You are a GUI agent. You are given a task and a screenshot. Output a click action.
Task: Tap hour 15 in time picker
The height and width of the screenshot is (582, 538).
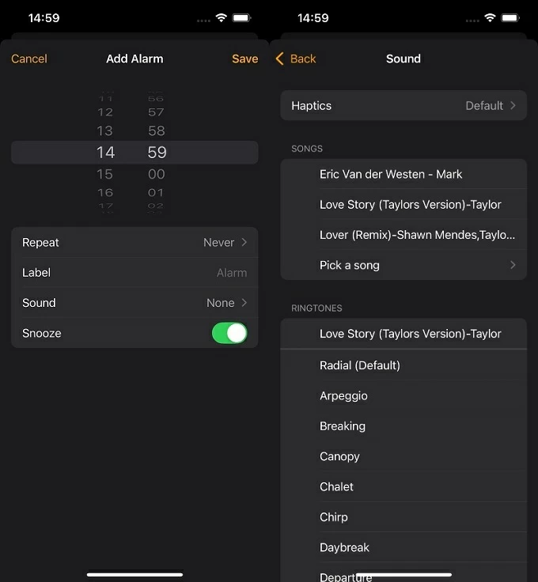click(x=105, y=174)
